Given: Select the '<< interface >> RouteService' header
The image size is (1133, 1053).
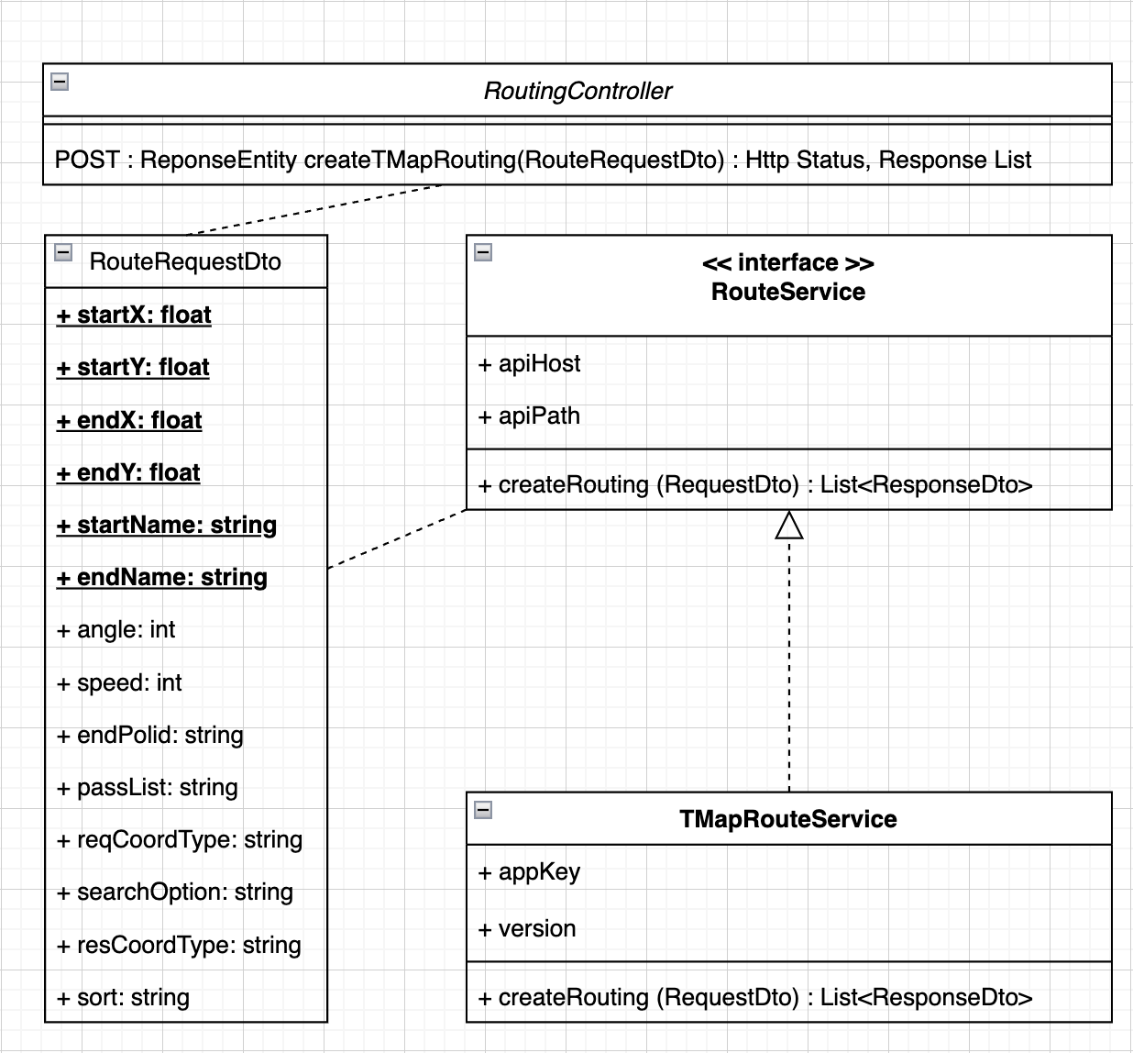Looking at the screenshot, I should 788,277.
